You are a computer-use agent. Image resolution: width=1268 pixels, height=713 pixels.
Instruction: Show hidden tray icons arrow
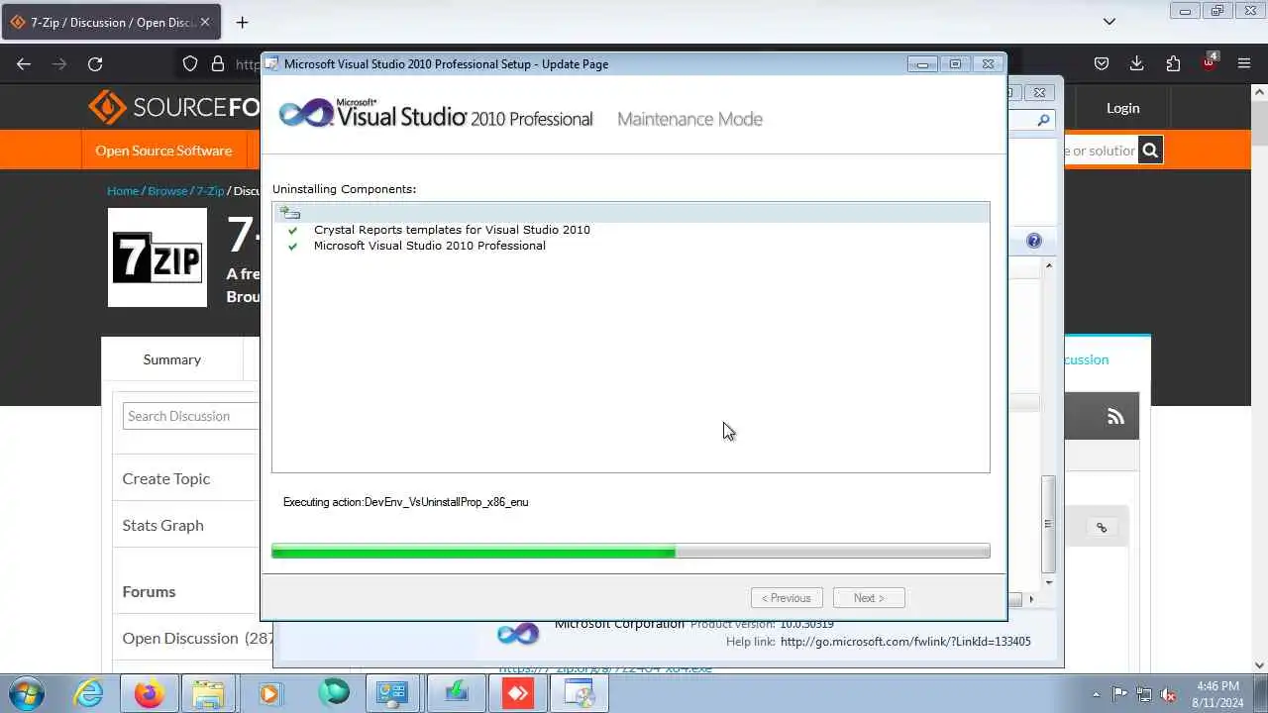tap(1096, 694)
